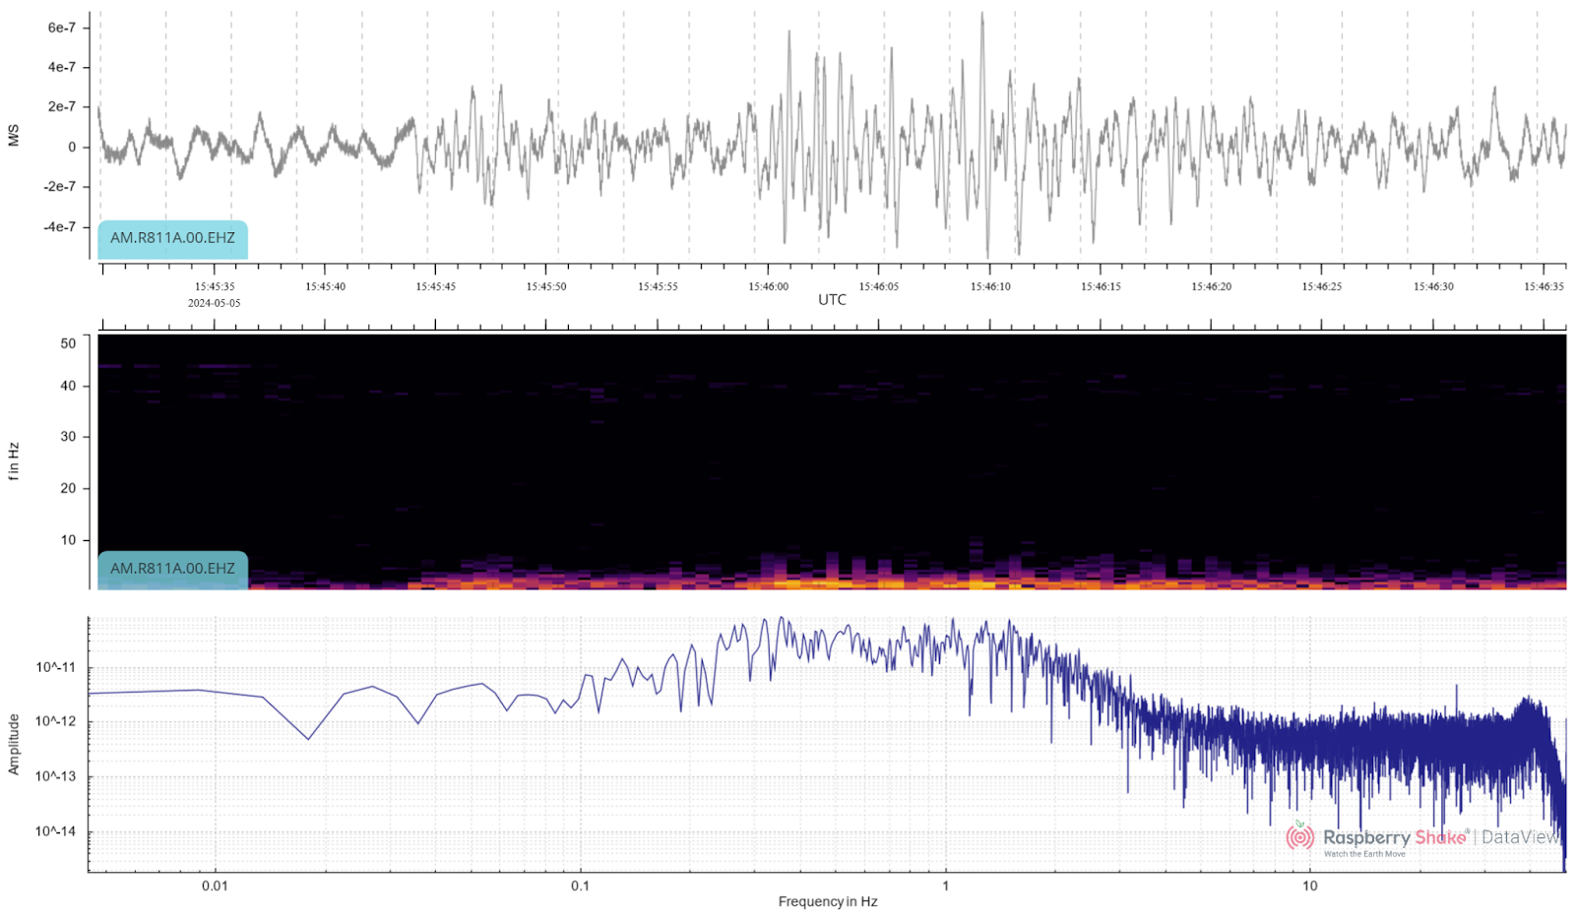Viewport: 1575px width, 918px height.
Task: Click the tallest waveform peak near 15:46:10
Action: click(981, 16)
